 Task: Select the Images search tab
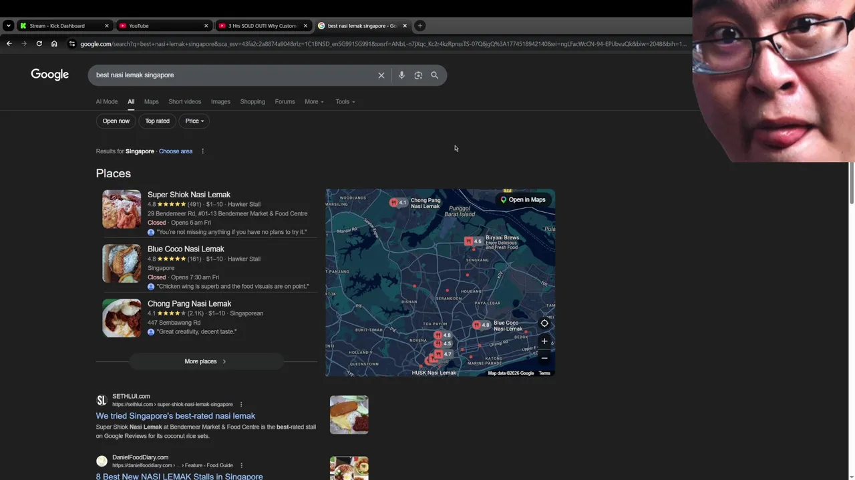pyautogui.click(x=220, y=102)
